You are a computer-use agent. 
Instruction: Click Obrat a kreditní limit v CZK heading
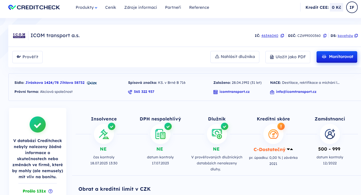pyautogui.click(x=114, y=189)
